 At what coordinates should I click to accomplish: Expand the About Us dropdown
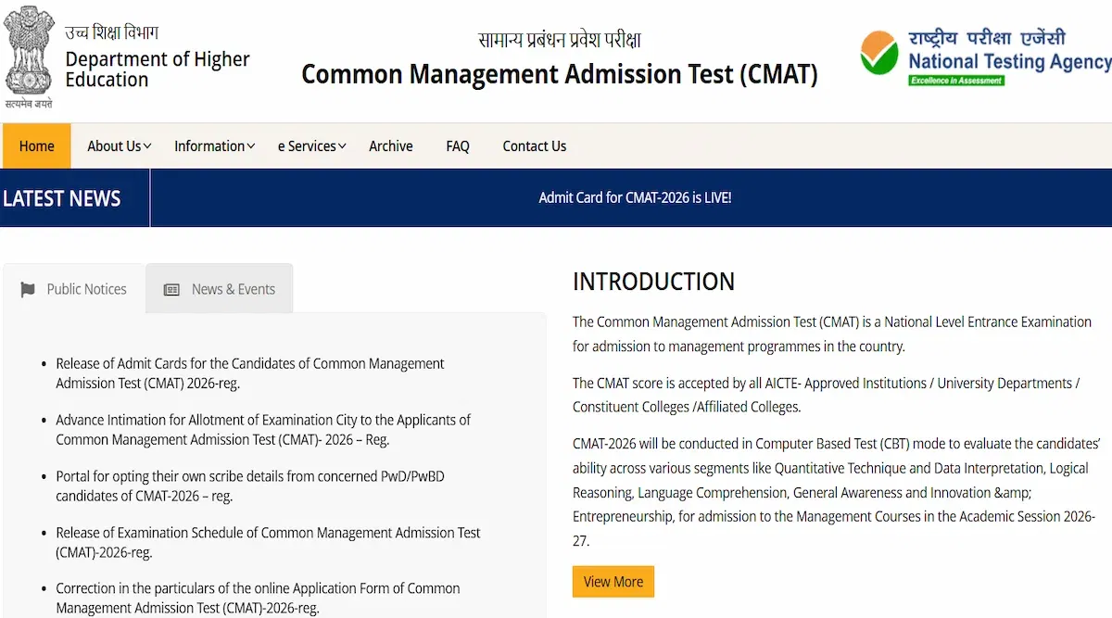click(114, 145)
